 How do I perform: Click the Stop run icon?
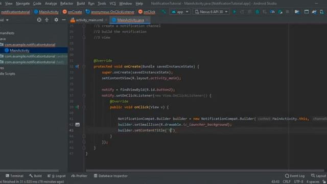[x=288, y=12]
